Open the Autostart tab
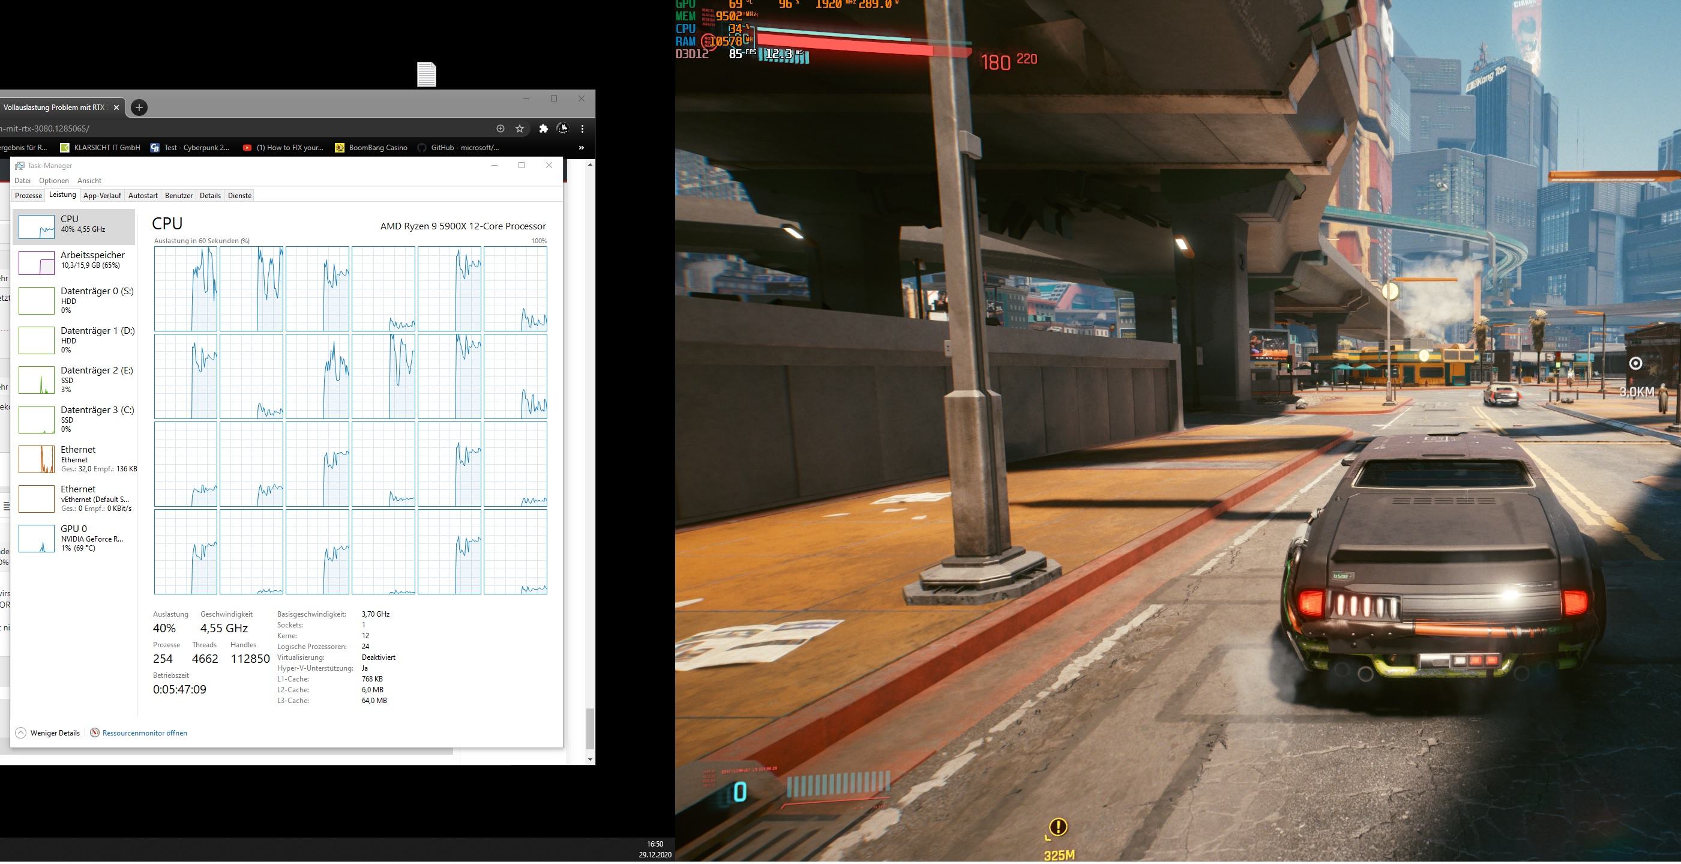 pyautogui.click(x=143, y=195)
